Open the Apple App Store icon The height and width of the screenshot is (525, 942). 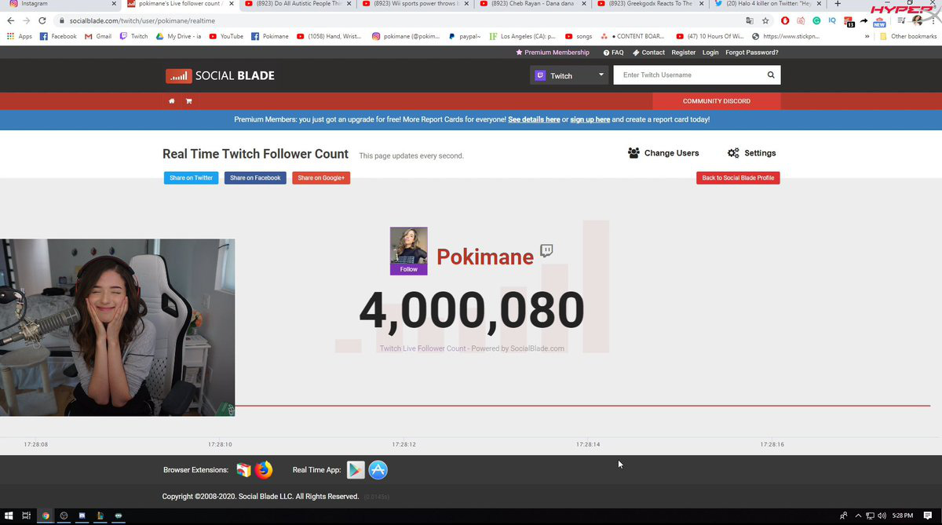click(378, 470)
